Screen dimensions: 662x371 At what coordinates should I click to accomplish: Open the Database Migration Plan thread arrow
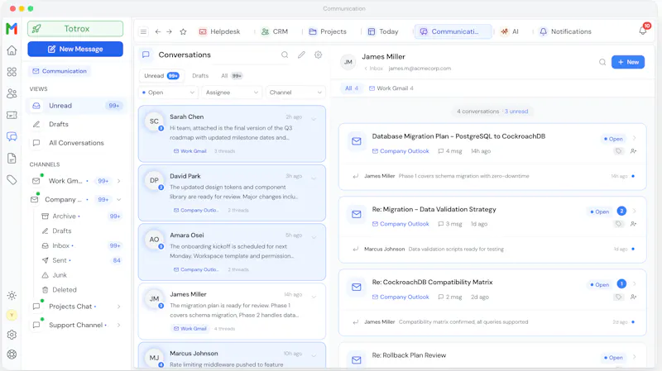point(635,138)
